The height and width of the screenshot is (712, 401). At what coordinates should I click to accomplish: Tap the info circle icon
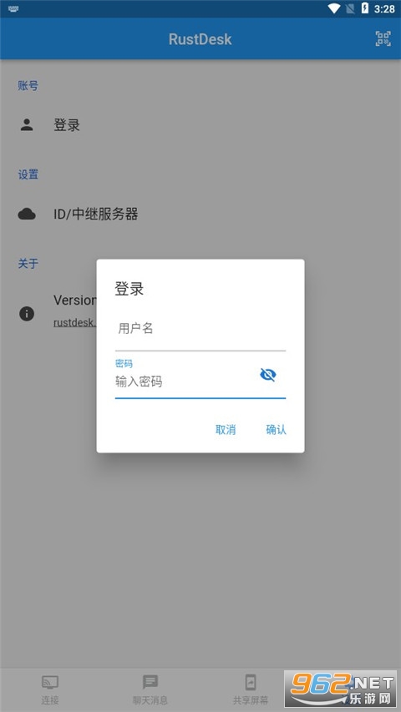[x=27, y=313]
